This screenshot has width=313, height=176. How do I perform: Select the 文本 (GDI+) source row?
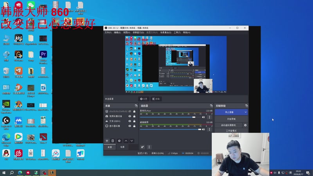click(x=121, y=121)
